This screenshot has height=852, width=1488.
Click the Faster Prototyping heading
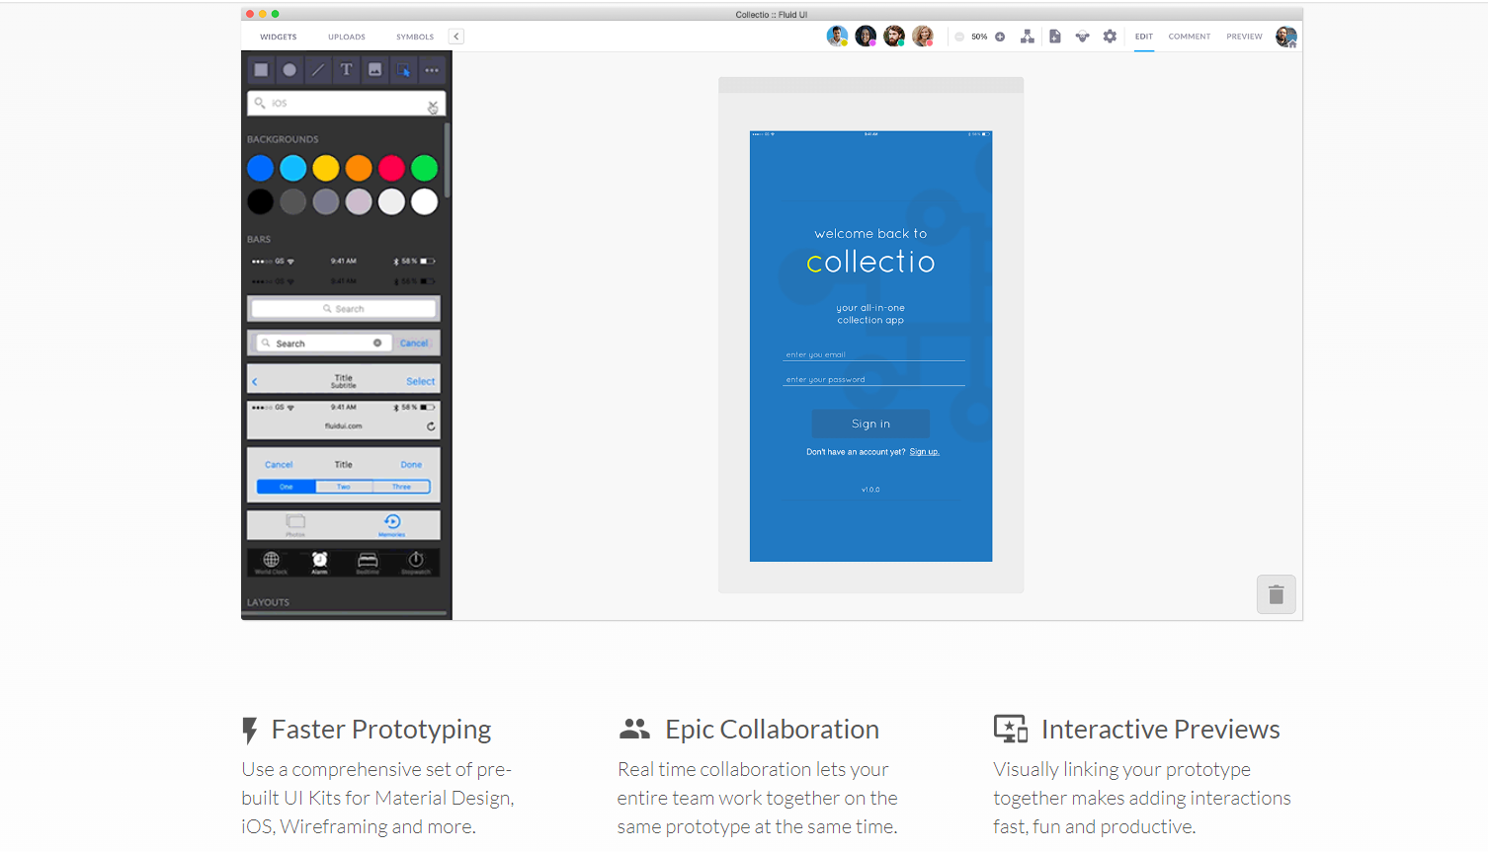[381, 730]
